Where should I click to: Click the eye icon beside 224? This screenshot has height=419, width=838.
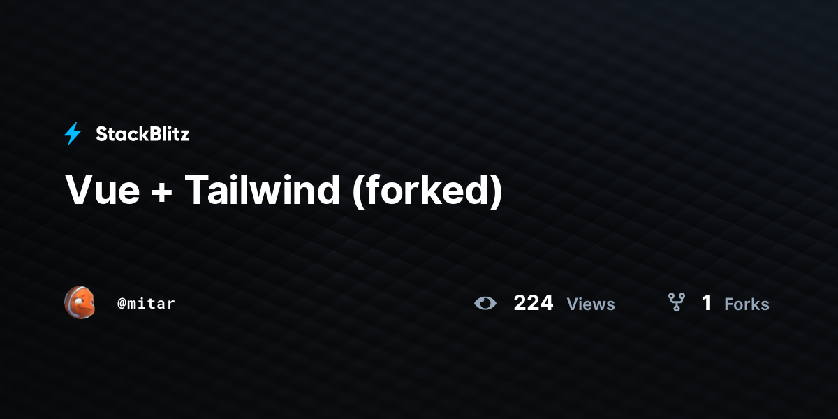point(485,303)
